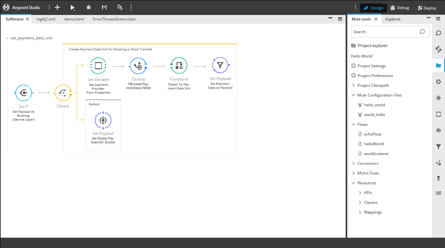Select the Set Payload As Booking node
Image resolution: width=445 pixels, height=248 pixels.
pyautogui.click(x=23, y=93)
